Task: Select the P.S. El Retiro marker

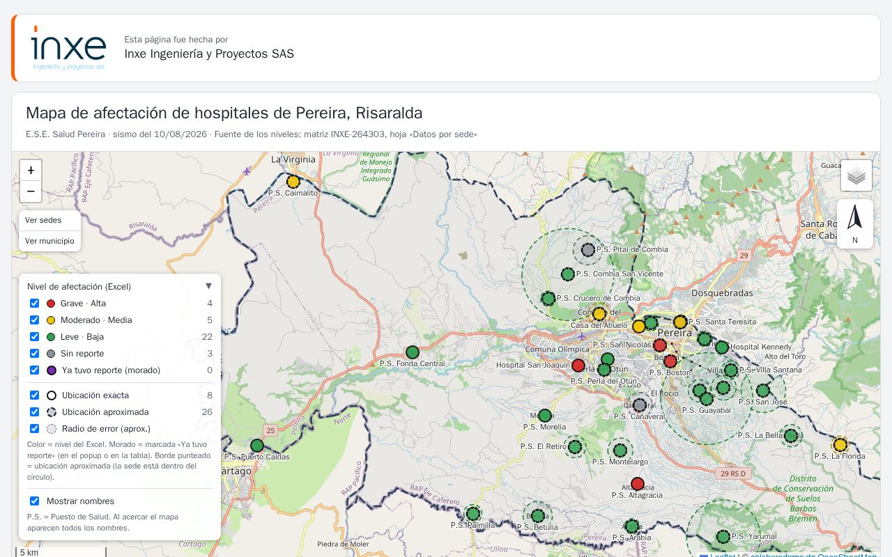Action: pyautogui.click(x=575, y=447)
